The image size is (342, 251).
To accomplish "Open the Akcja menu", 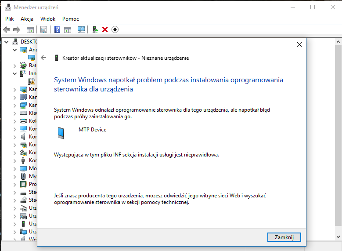I will (x=27, y=19).
